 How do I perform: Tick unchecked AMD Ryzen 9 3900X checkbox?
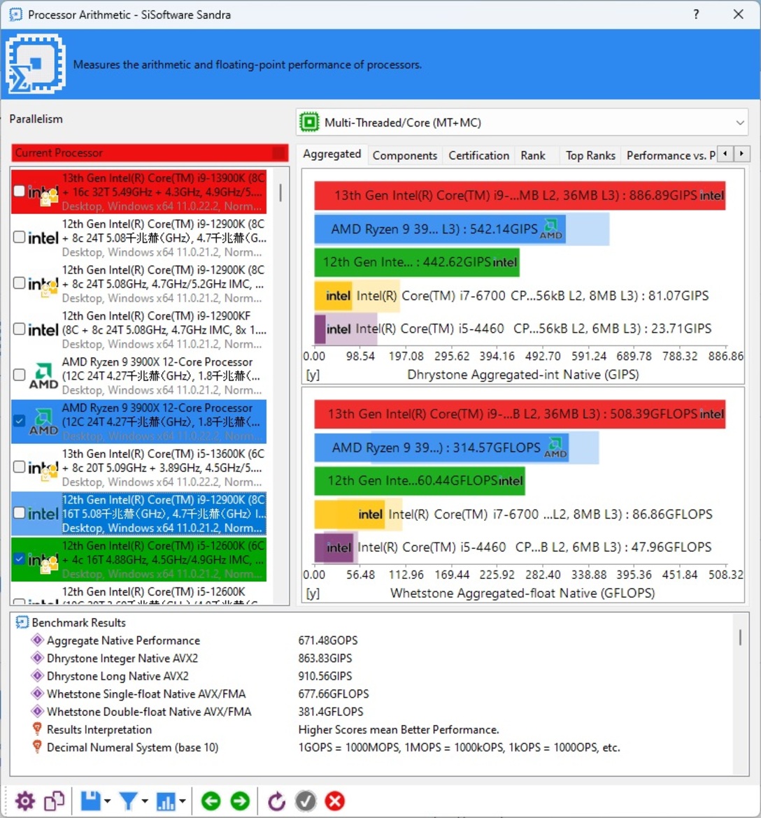coord(20,375)
